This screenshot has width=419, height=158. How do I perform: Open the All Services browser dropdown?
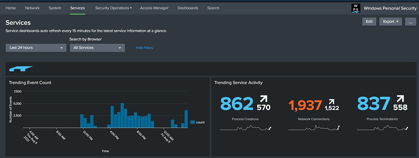97,48
